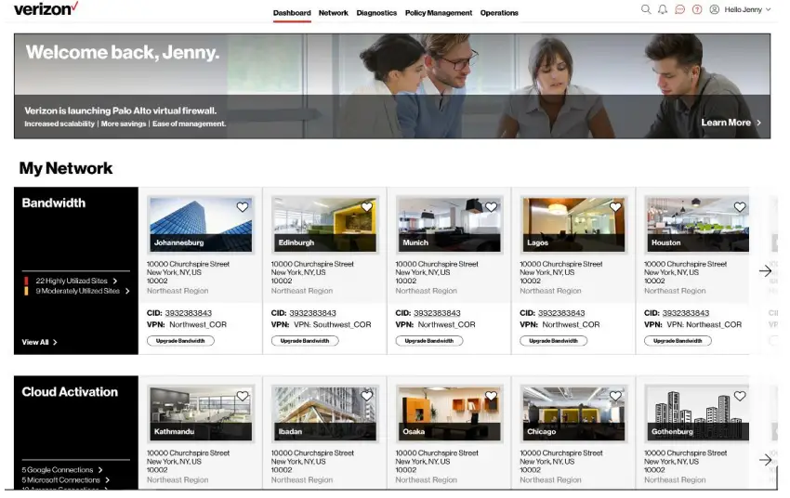Viewport: 790px width, 498px height.
Task: Favorite the Edinburgh site with heart
Action: [367, 207]
